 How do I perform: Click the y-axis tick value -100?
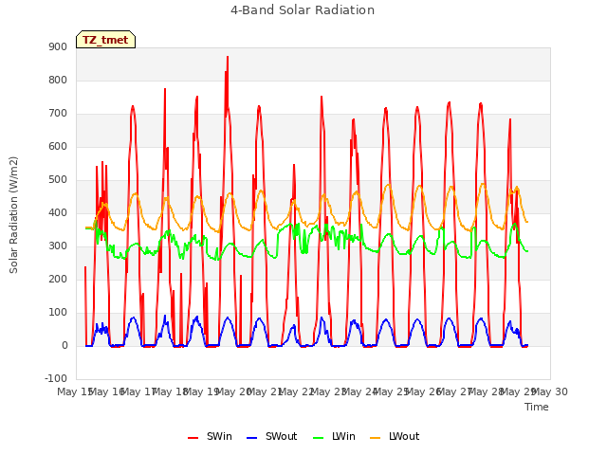[x=56, y=379]
